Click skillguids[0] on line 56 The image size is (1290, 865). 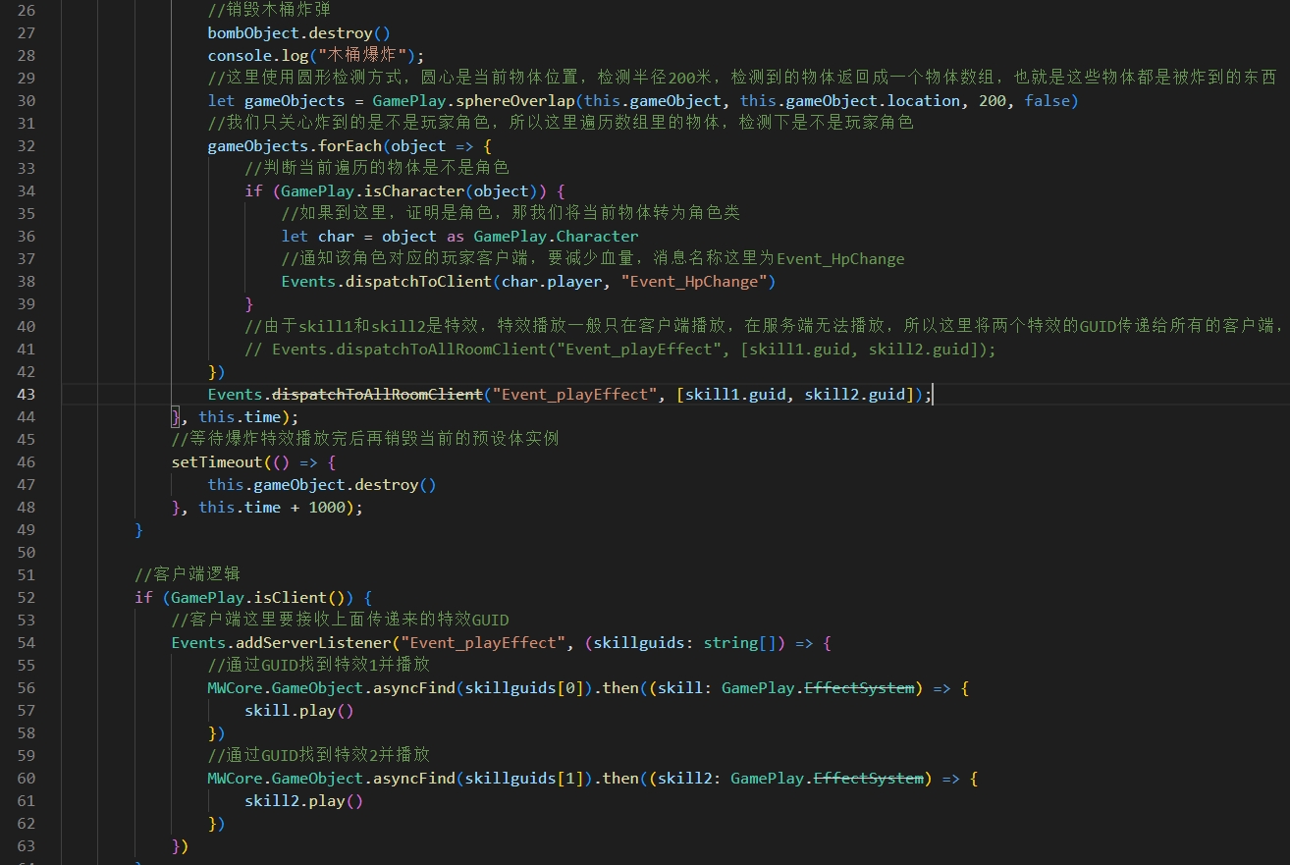[524, 688]
